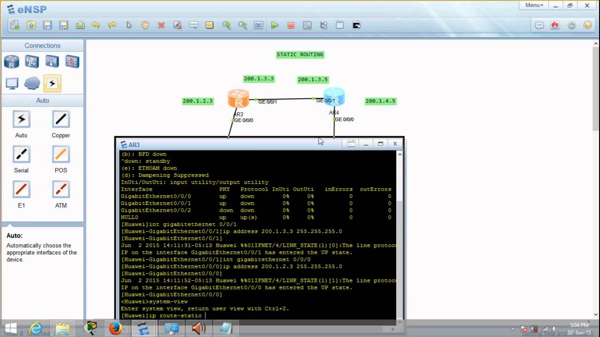Select the Switch device category
The height and width of the screenshot is (337, 600).
[x=32, y=61]
